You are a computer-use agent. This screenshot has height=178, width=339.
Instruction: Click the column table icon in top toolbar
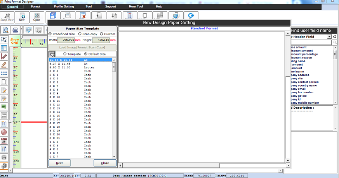129,15
